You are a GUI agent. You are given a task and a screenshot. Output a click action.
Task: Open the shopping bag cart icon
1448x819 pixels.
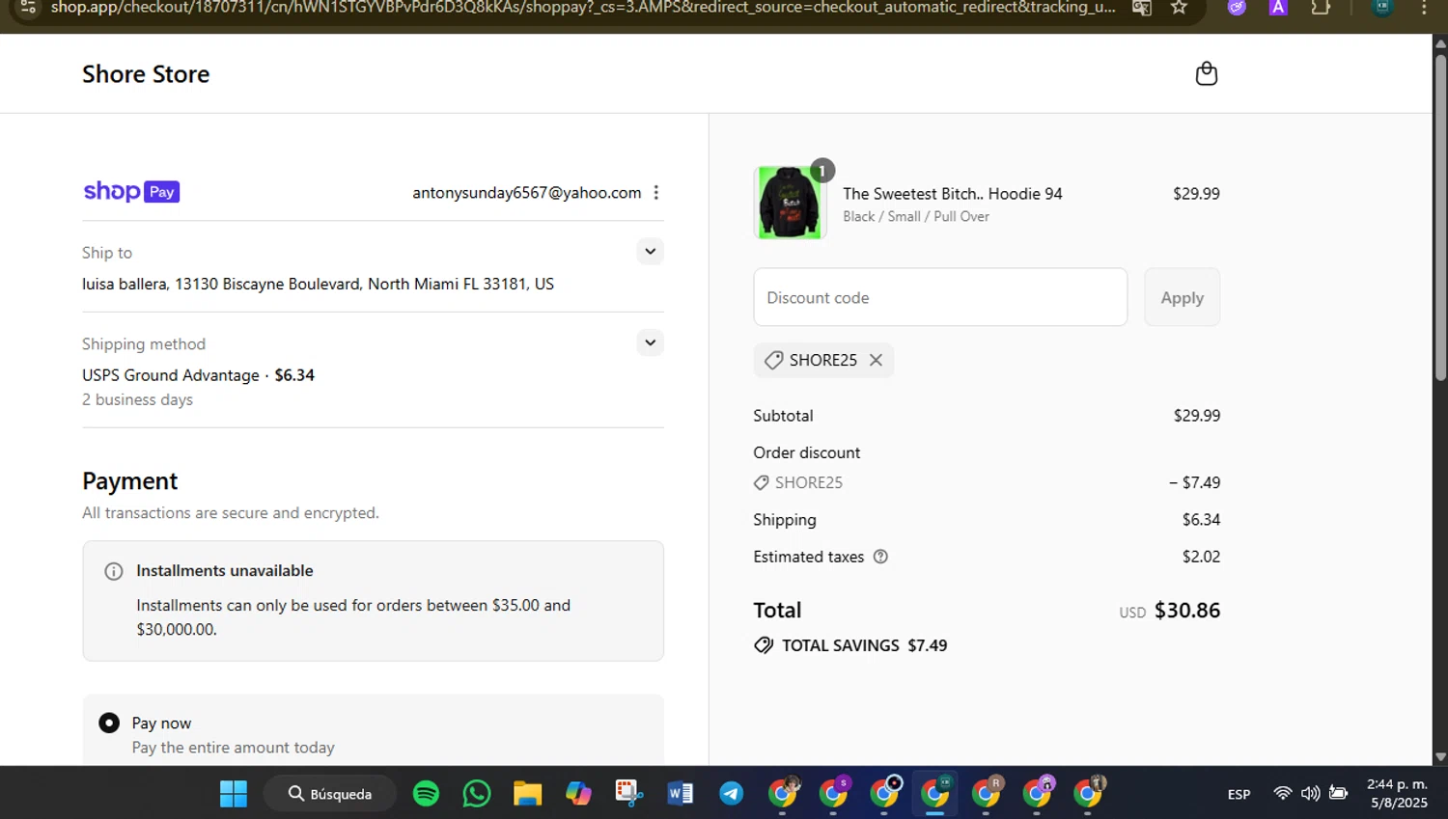tap(1206, 74)
